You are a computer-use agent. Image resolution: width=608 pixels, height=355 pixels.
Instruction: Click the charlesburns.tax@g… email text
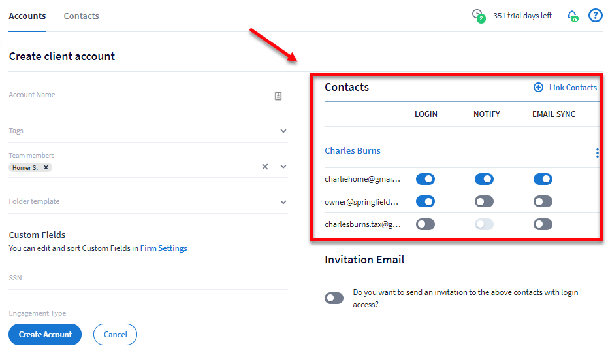pos(362,224)
